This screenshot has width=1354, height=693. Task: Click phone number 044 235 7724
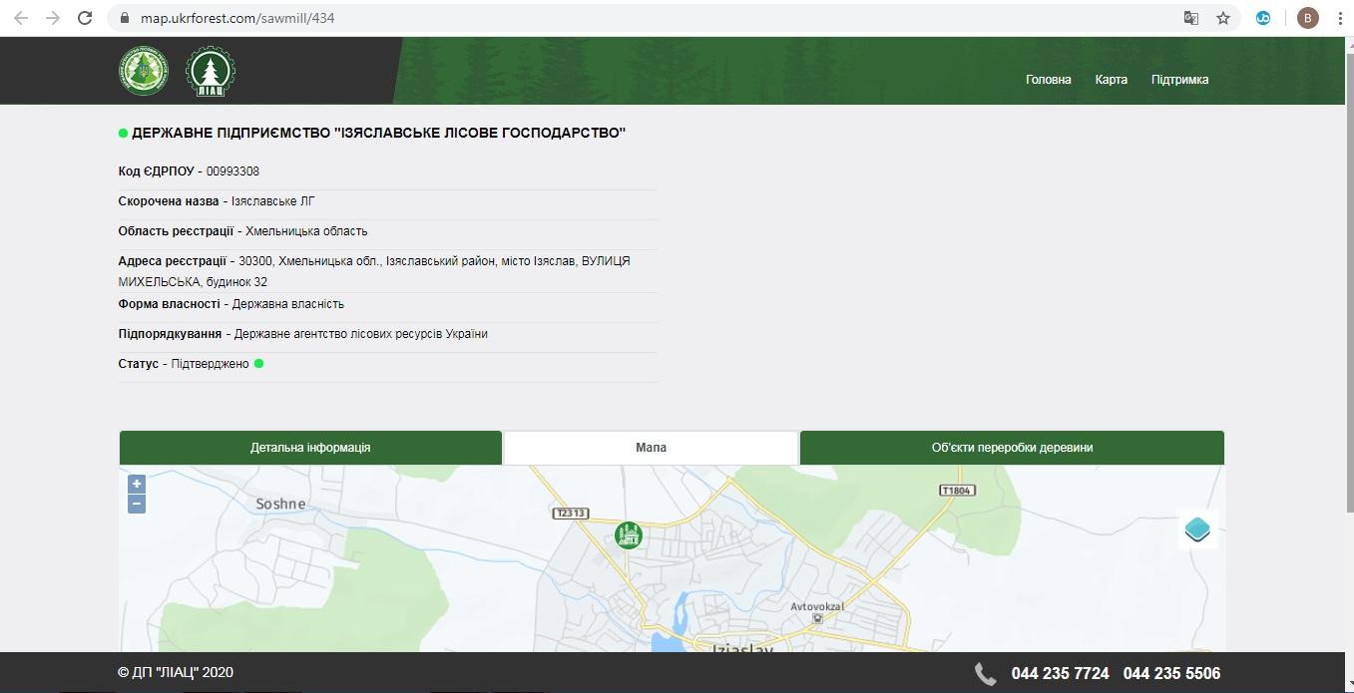tap(1060, 673)
